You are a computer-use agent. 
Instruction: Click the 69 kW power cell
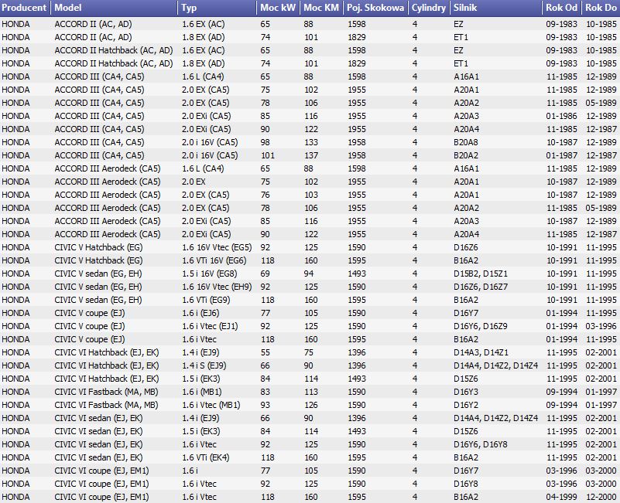coord(265,274)
